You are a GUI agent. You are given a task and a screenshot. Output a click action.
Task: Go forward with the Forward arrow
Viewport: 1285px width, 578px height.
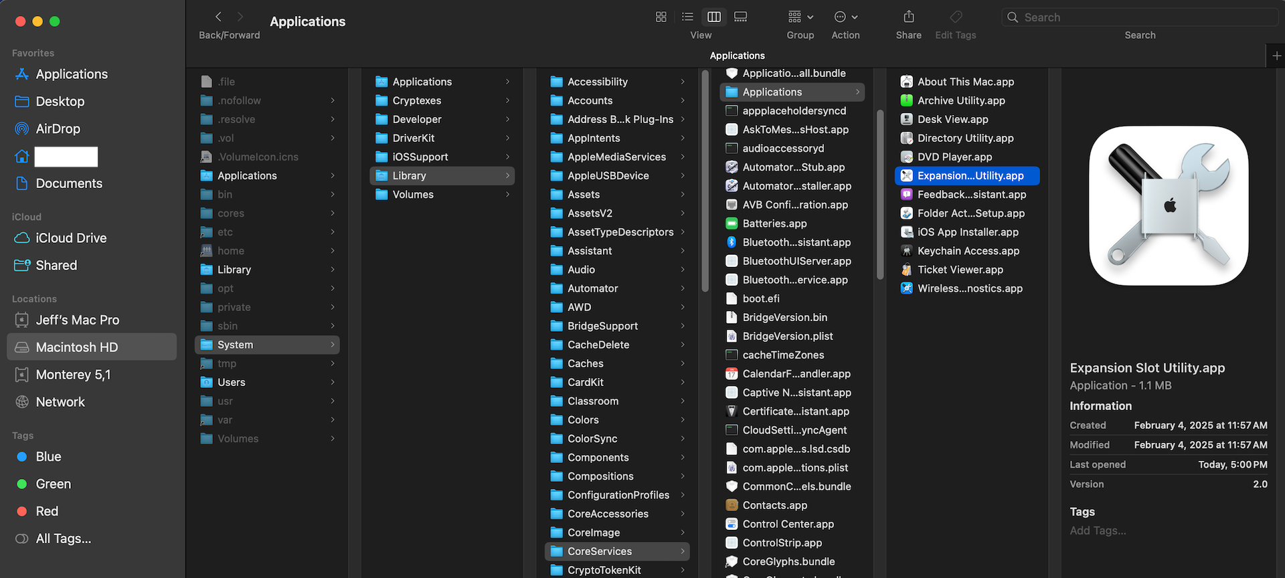coord(240,17)
